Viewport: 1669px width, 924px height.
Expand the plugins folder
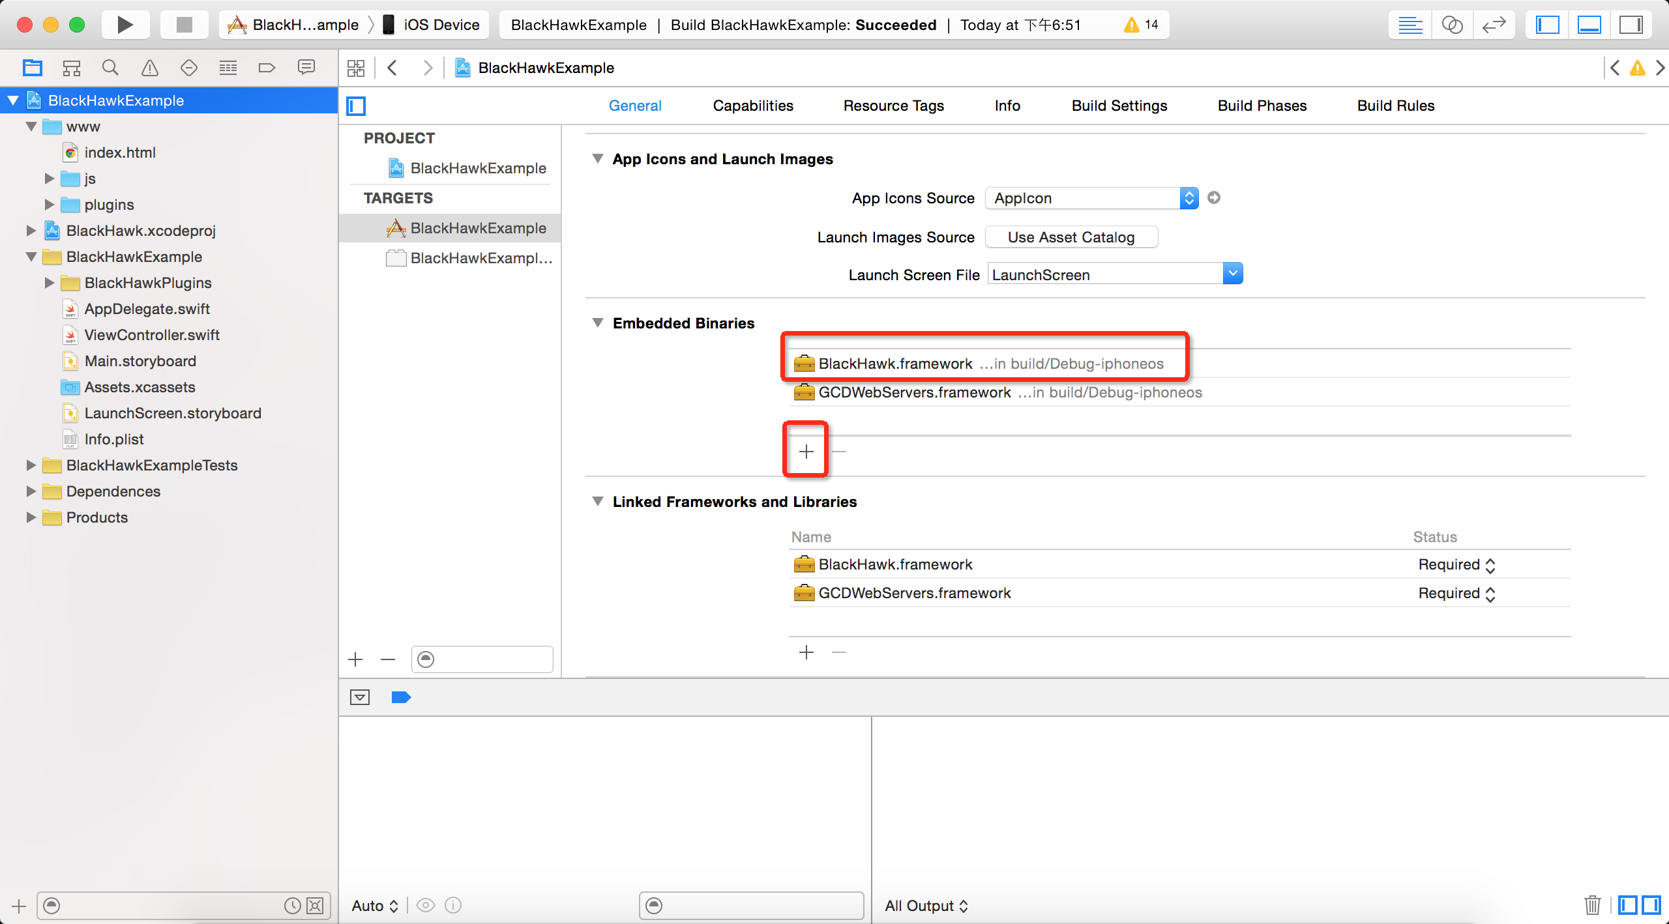[50, 205]
